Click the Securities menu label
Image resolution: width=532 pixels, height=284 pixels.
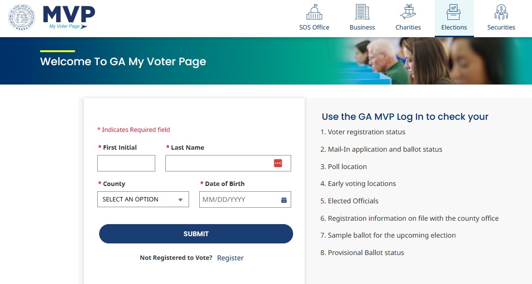(x=501, y=28)
